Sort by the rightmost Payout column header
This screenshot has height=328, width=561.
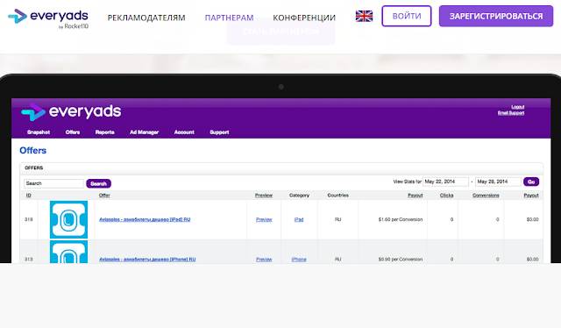click(531, 196)
